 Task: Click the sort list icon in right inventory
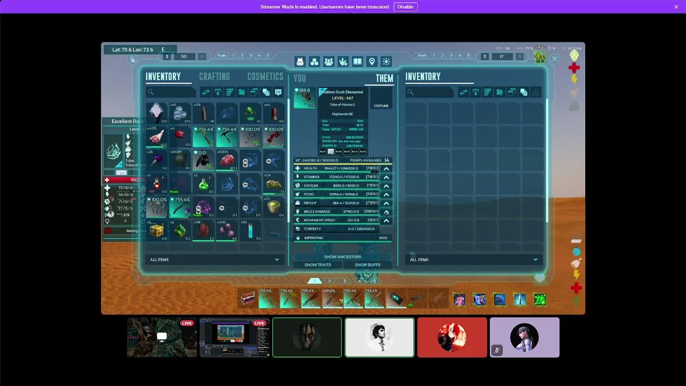[x=487, y=92]
